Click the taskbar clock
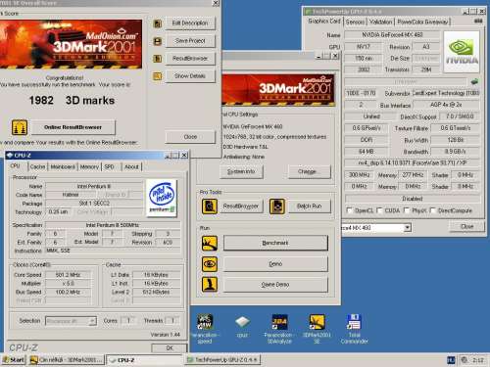The height and width of the screenshot is (367, 490). tap(478, 360)
